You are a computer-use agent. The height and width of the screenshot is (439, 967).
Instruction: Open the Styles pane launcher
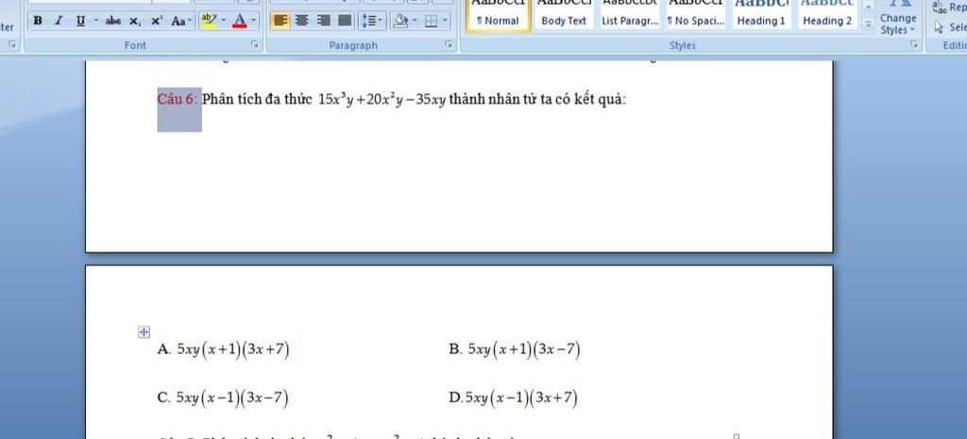point(914,44)
